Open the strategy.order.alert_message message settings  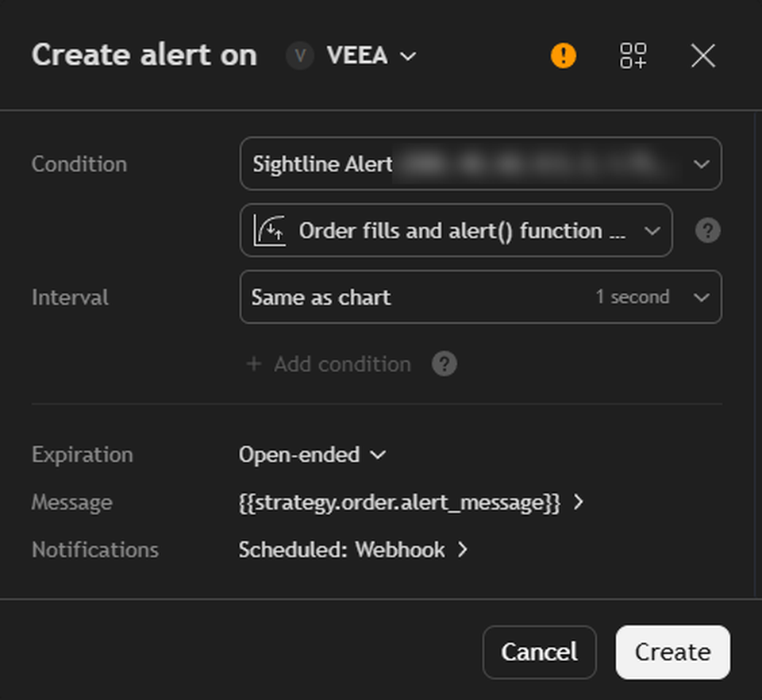[x=410, y=502]
